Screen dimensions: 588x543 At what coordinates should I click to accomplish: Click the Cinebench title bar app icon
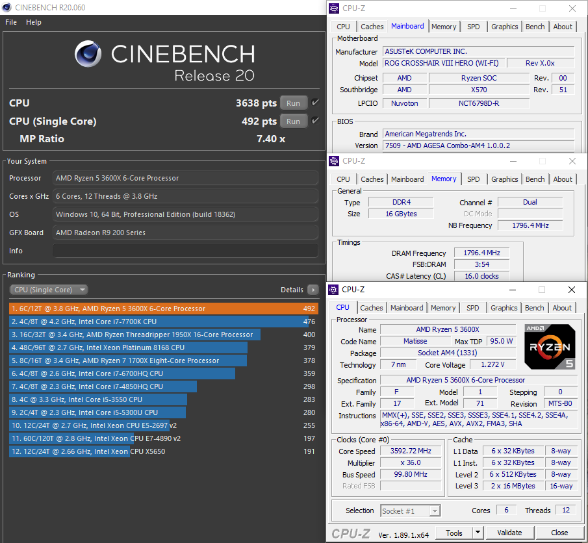tap(6, 7)
